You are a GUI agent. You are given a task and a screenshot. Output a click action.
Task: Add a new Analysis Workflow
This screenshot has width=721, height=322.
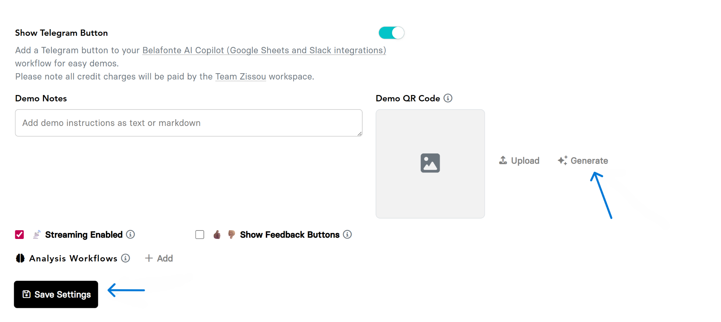point(159,258)
